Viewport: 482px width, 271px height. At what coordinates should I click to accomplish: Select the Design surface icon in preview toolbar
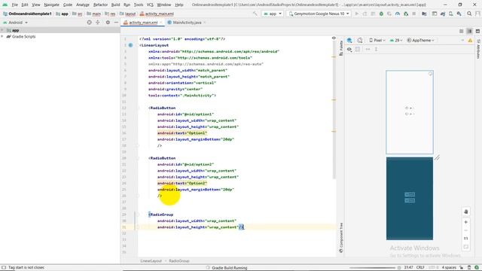click(349, 40)
